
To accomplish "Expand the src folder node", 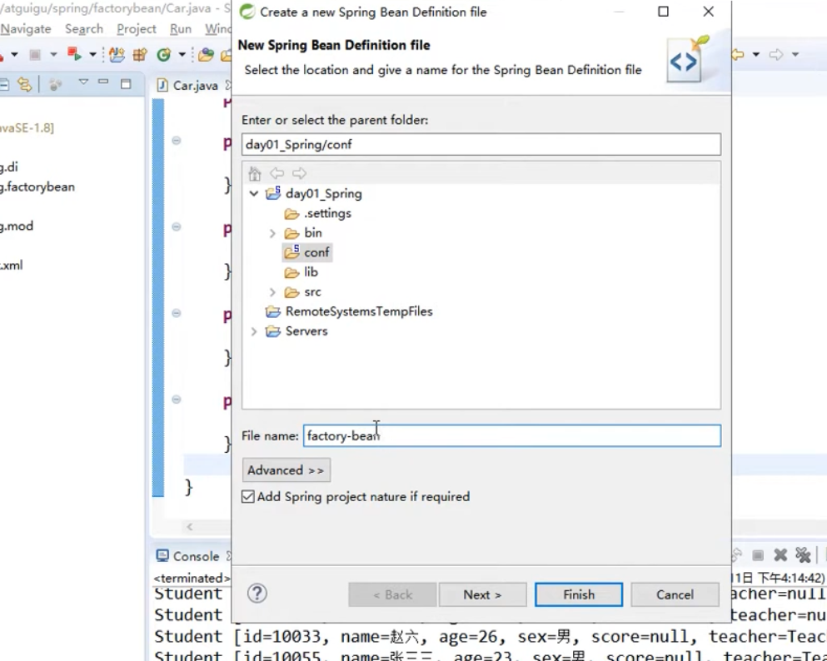I will tap(272, 292).
